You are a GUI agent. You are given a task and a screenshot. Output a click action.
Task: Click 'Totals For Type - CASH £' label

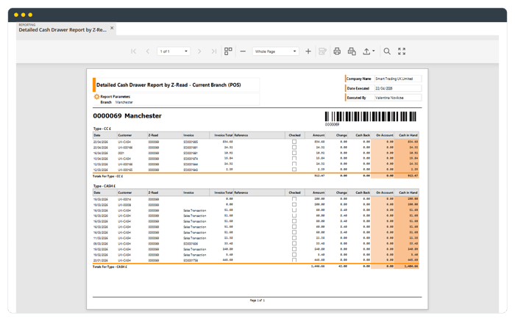pyautogui.click(x=110, y=267)
